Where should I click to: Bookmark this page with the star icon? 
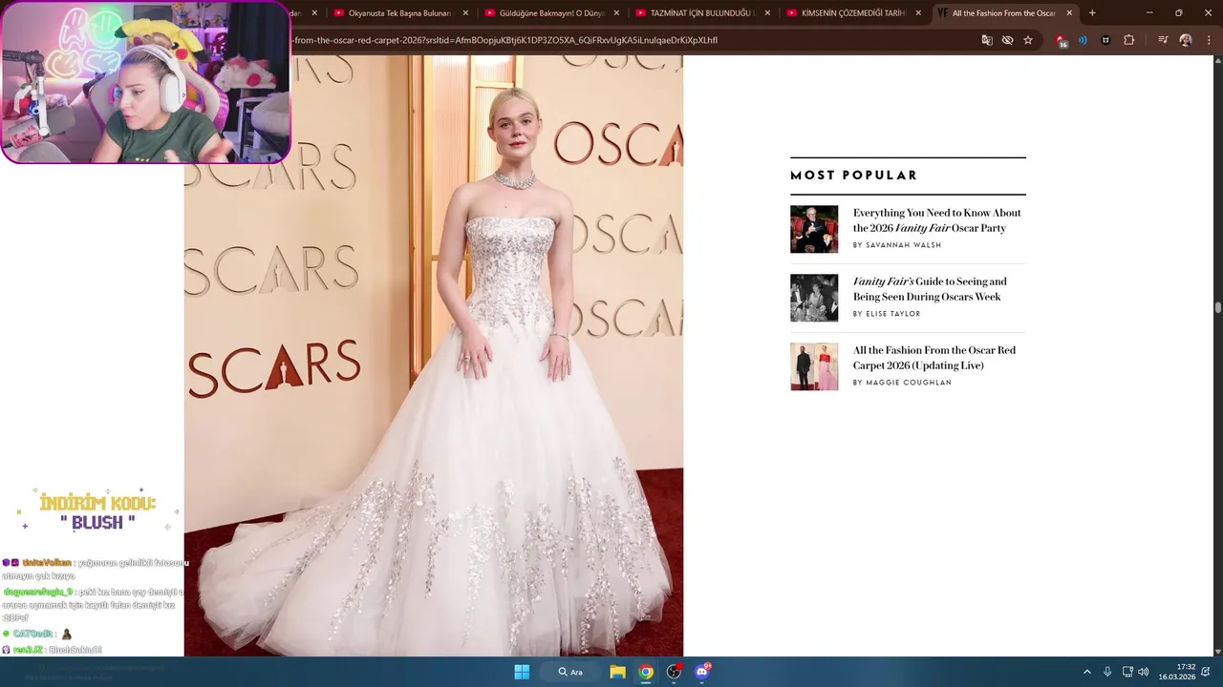[x=1028, y=40]
